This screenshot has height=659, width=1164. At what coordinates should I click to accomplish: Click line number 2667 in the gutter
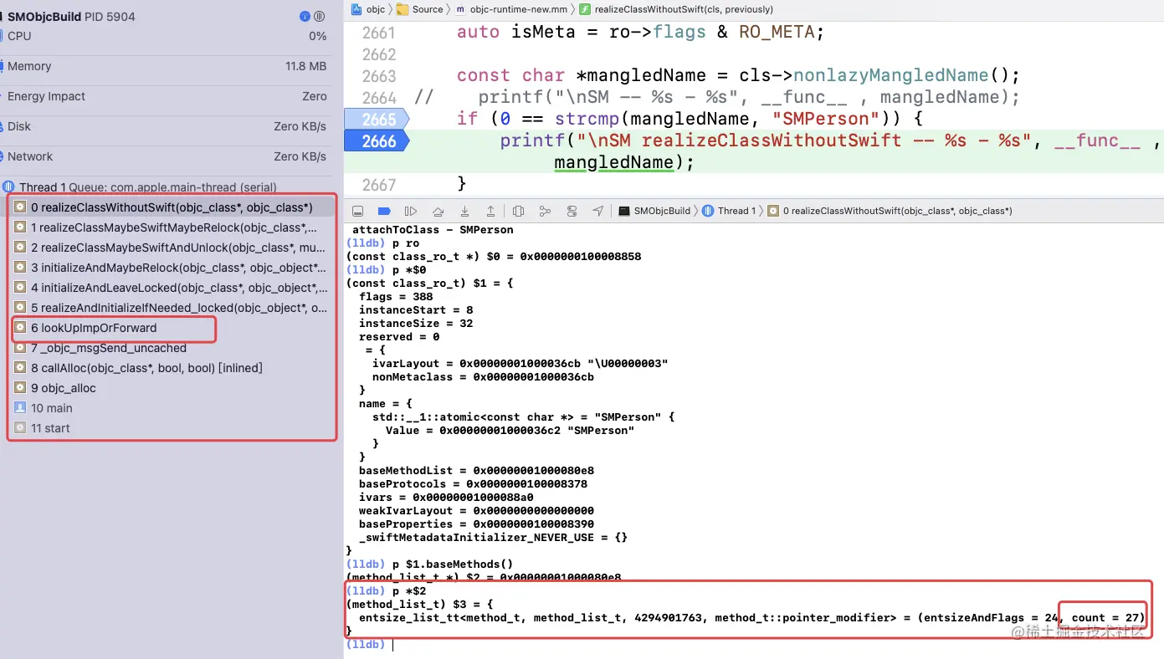pos(379,185)
